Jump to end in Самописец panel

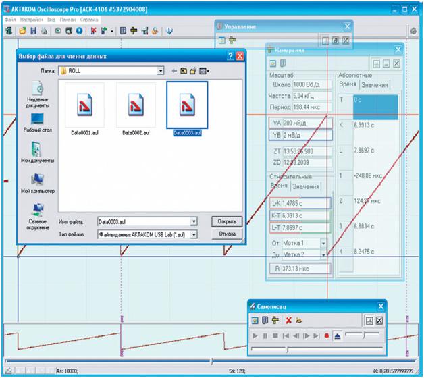tap(316, 336)
